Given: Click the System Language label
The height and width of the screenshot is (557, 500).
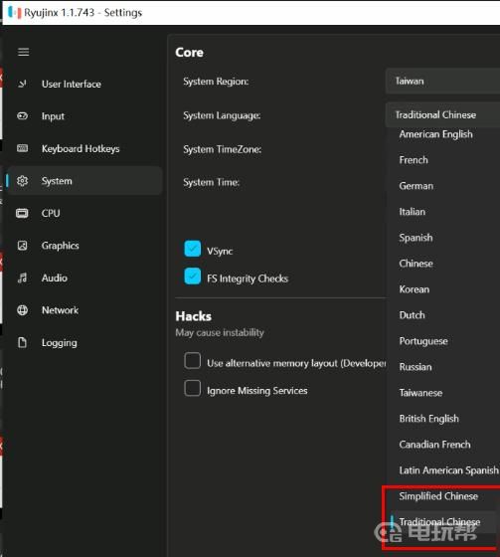Looking at the screenshot, I should (222, 115).
